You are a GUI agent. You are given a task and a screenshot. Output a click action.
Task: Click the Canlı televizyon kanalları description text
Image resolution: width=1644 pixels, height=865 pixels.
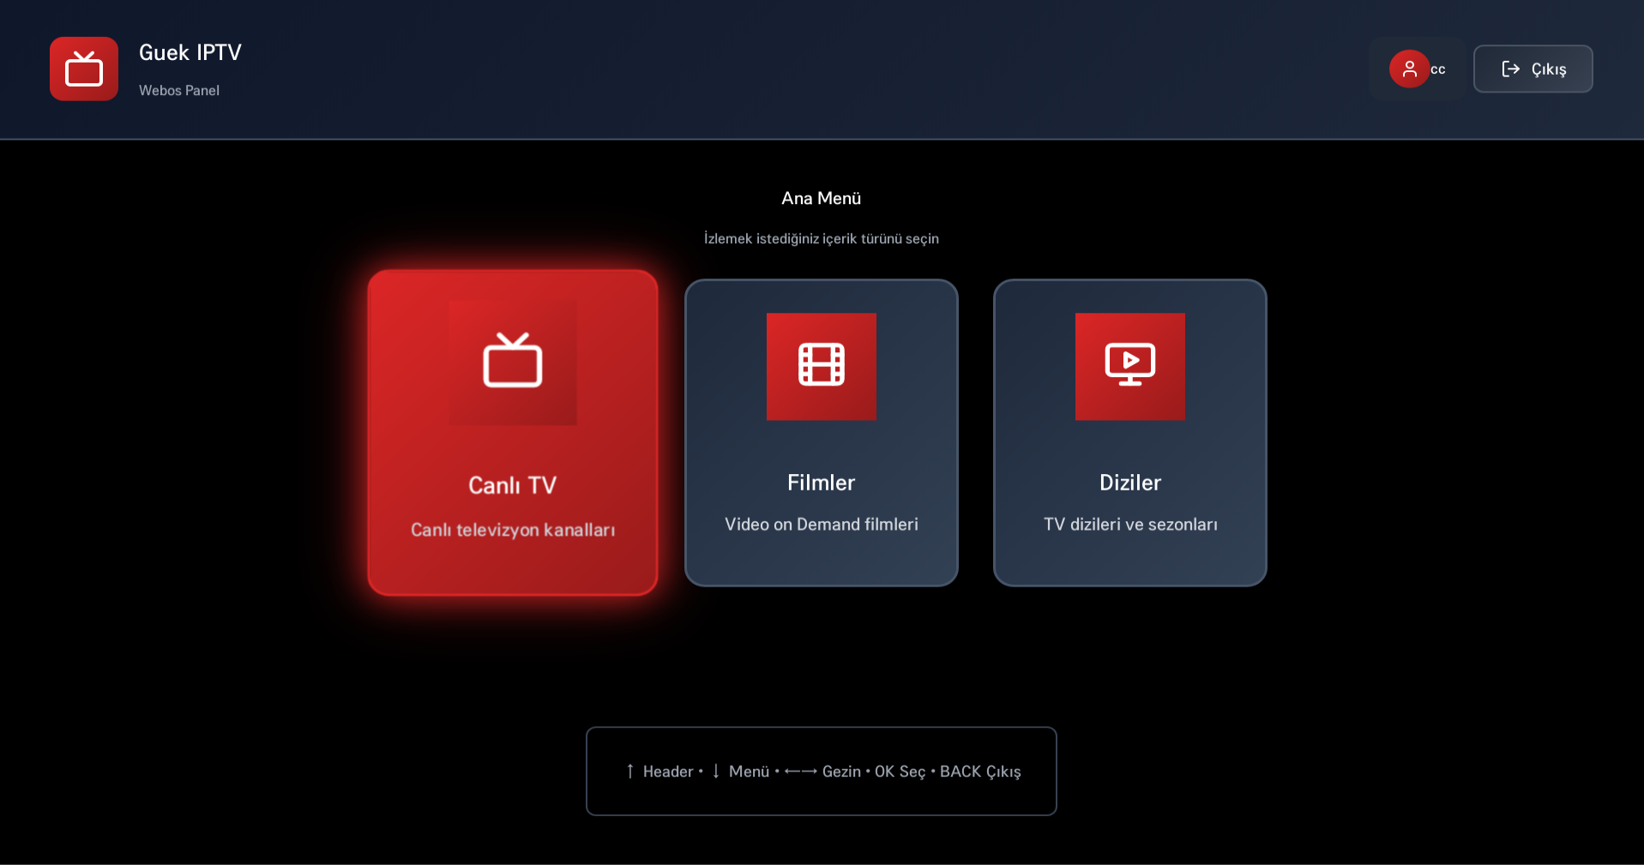tap(512, 530)
